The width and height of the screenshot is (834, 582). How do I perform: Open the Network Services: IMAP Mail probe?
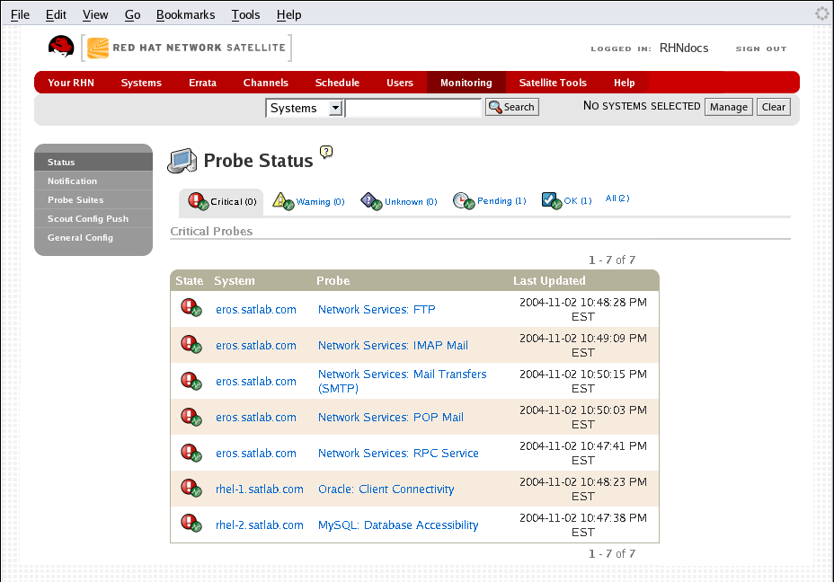click(393, 346)
